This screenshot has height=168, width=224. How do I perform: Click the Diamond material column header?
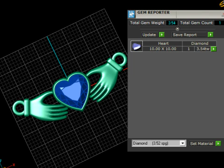coord(199,43)
